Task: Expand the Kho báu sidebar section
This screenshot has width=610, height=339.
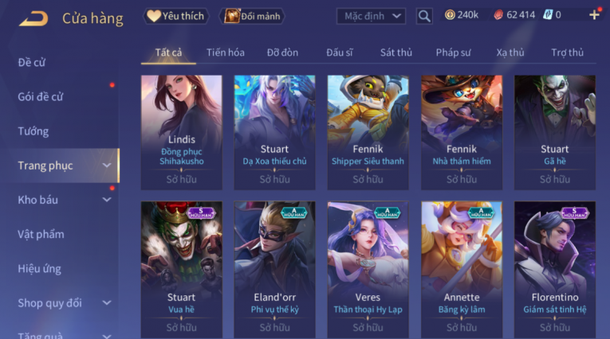Action: point(107,200)
